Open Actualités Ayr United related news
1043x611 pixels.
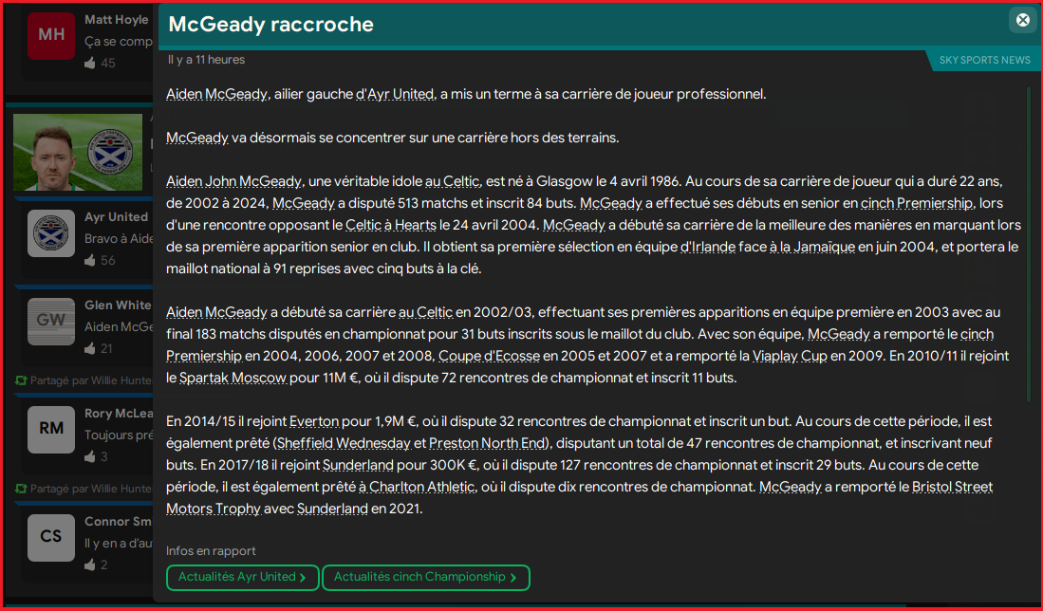(243, 577)
